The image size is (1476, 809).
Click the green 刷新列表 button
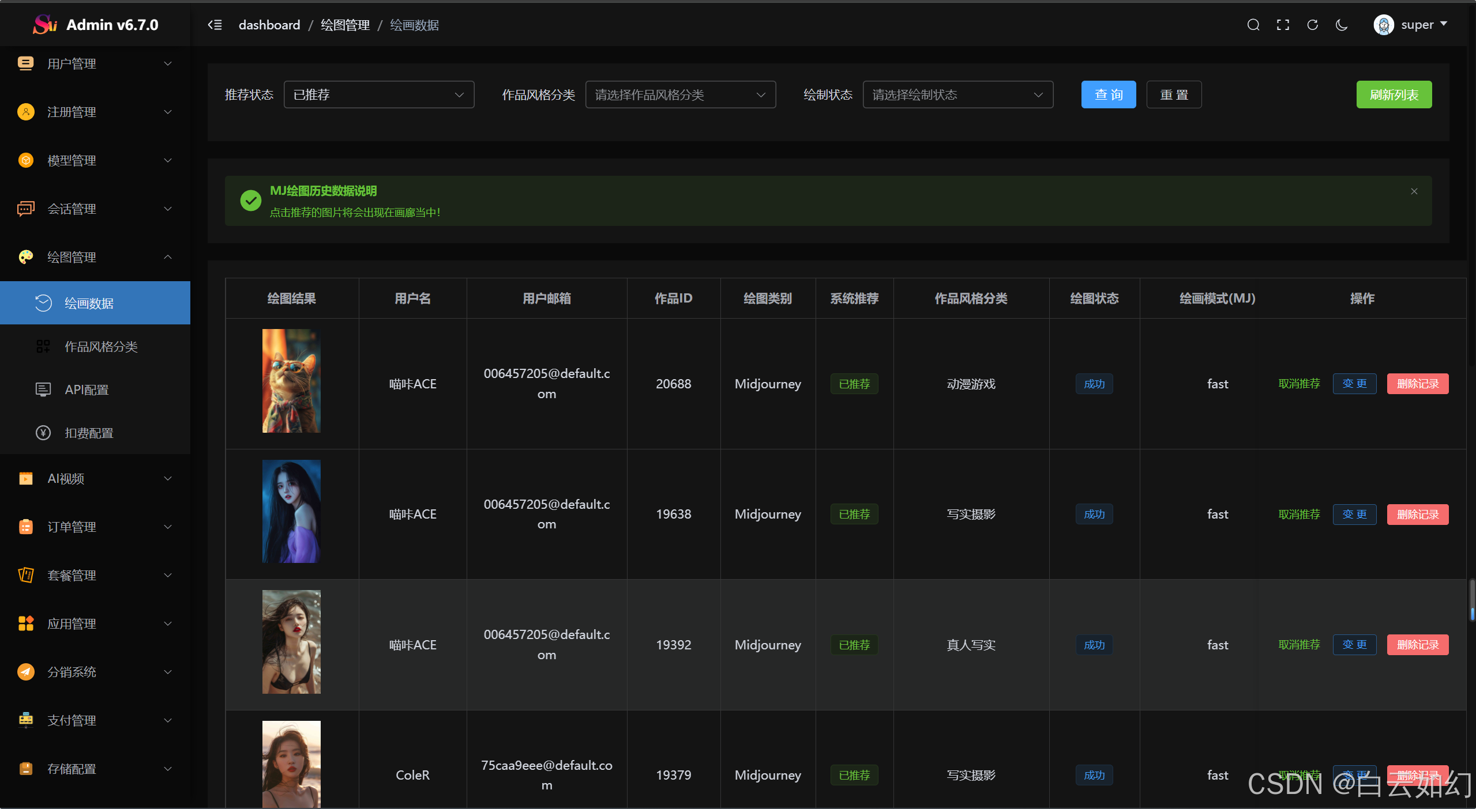pos(1394,94)
